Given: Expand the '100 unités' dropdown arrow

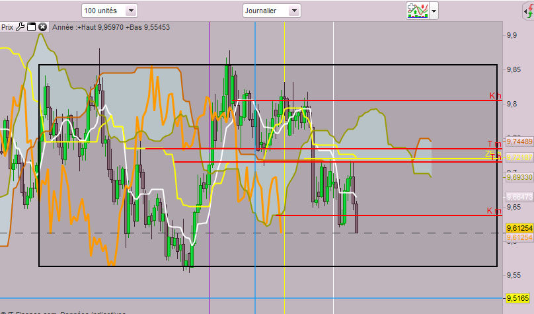Looking at the screenshot, I should [x=131, y=11].
